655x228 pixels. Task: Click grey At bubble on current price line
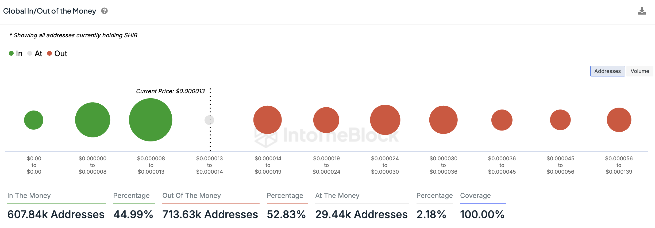pos(209,120)
